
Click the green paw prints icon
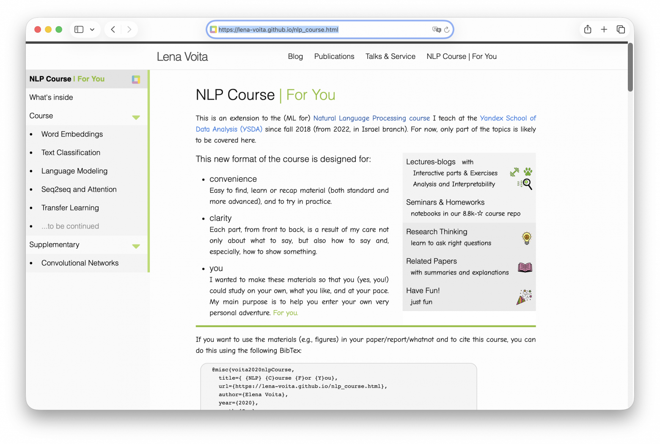(528, 172)
